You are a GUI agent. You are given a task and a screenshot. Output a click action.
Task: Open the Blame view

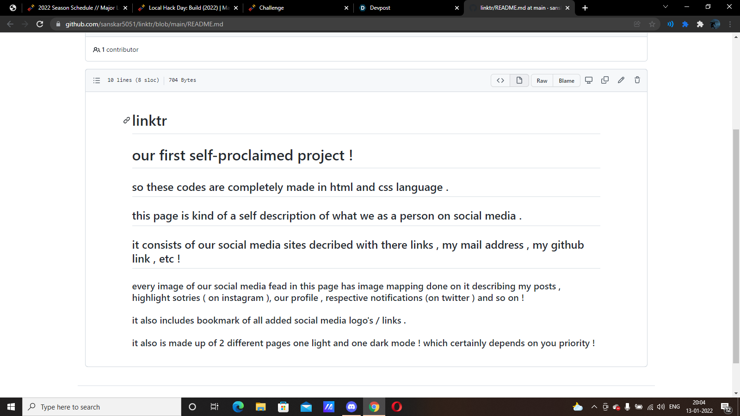(567, 80)
